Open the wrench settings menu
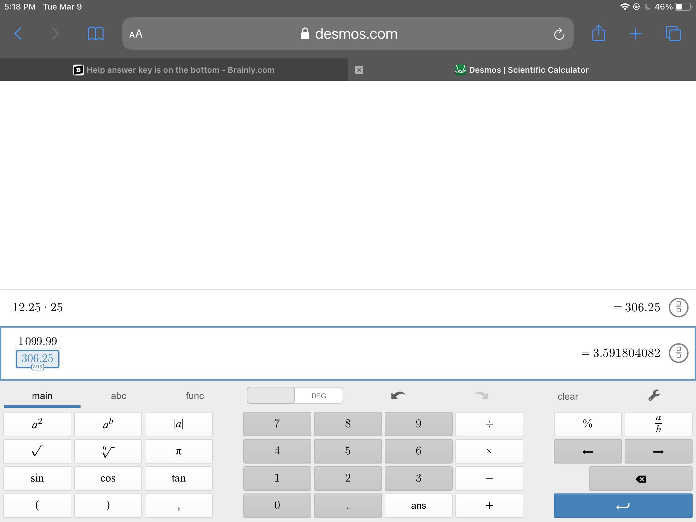The image size is (696, 522). 654,396
